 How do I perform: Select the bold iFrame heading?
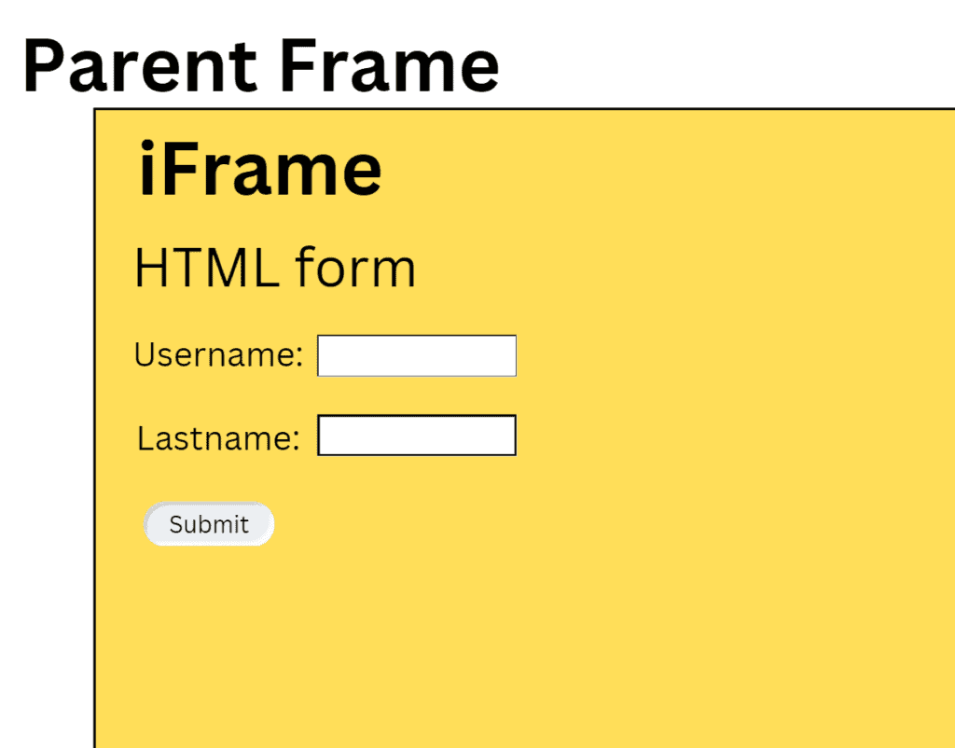pyautogui.click(x=260, y=169)
